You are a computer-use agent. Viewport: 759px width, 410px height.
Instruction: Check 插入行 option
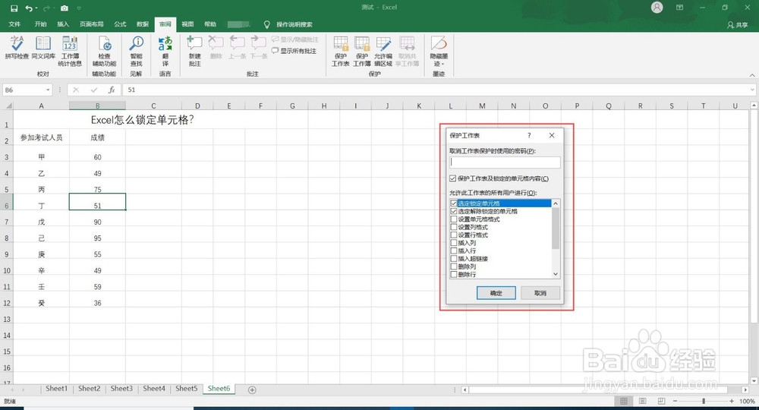point(454,251)
